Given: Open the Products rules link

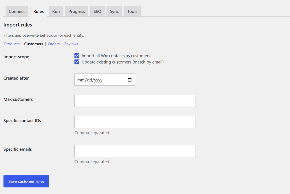Looking at the screenshot, I should [x=12, y=44].
